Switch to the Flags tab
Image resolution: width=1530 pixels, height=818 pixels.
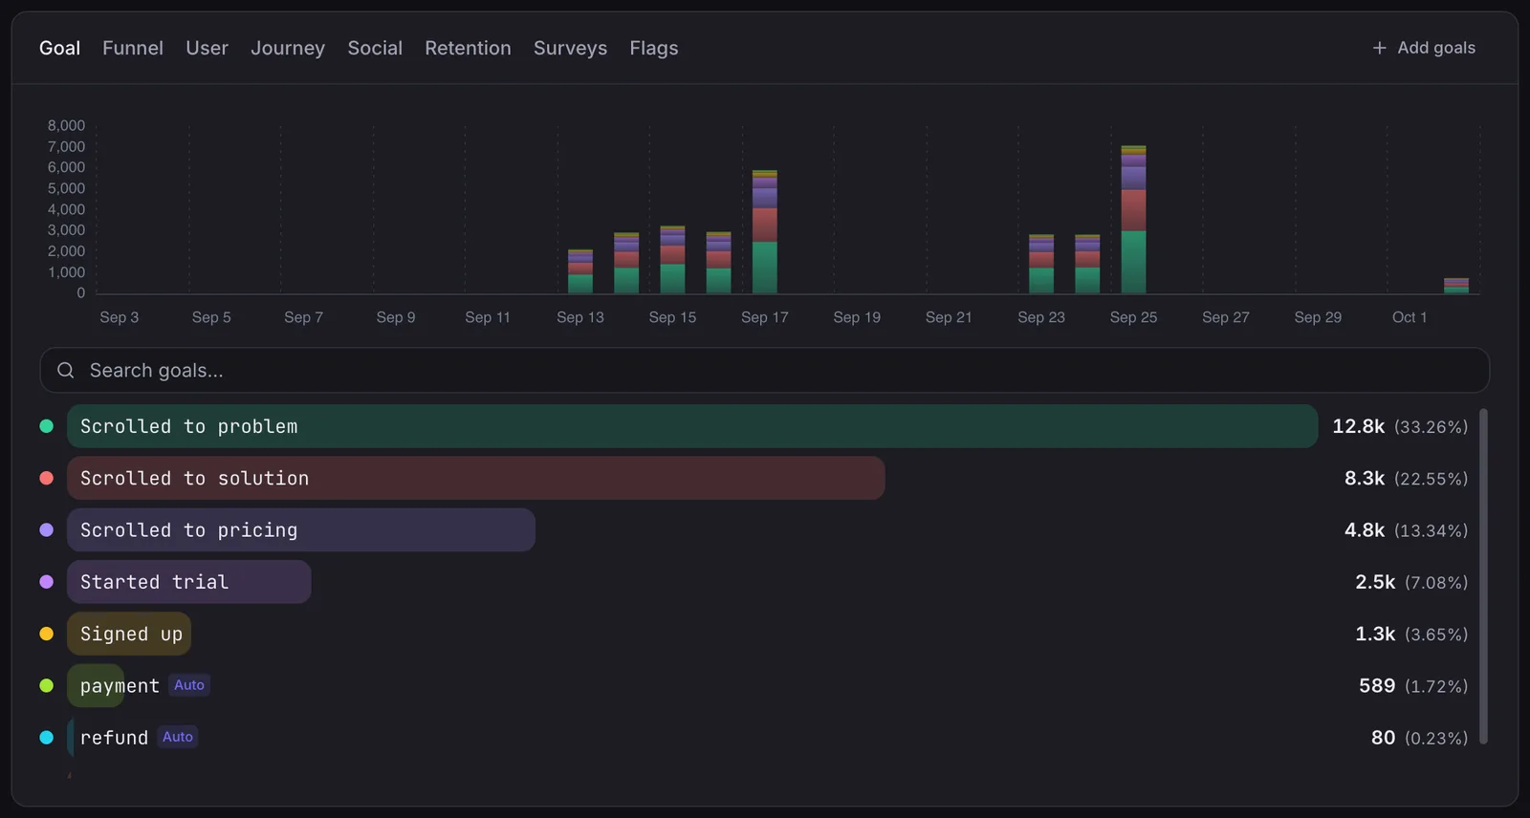tap(654, 48)
